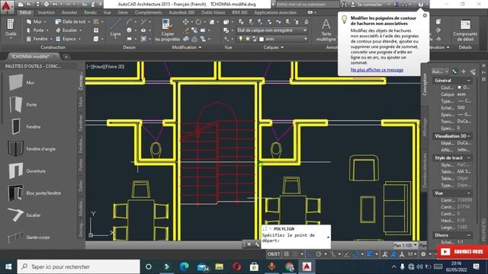Click the quick select icon in properties palette
Viewport: 488px width, 274px height.
click(473, 72)
